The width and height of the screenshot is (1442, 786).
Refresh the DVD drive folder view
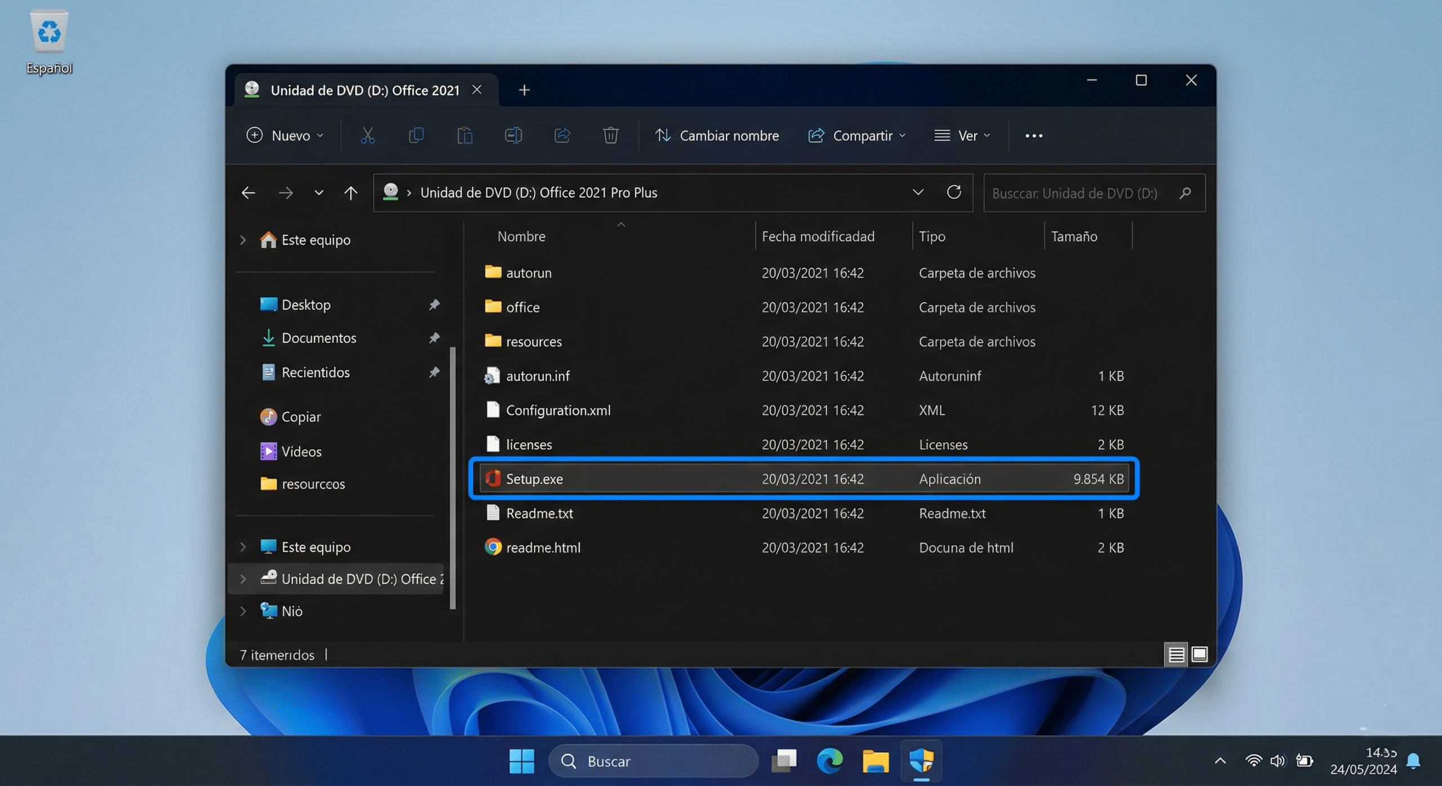coord(954,192)
